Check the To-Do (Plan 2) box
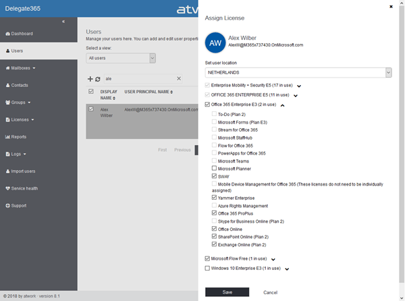This screenshot has height=301, width=405. pyautogui.click(x=214, y=114)
